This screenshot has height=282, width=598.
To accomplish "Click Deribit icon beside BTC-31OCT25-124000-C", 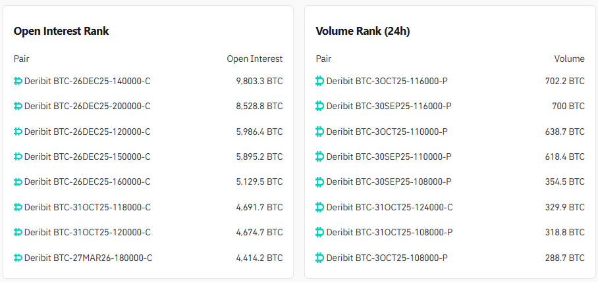I will click(x=320, y=208).
